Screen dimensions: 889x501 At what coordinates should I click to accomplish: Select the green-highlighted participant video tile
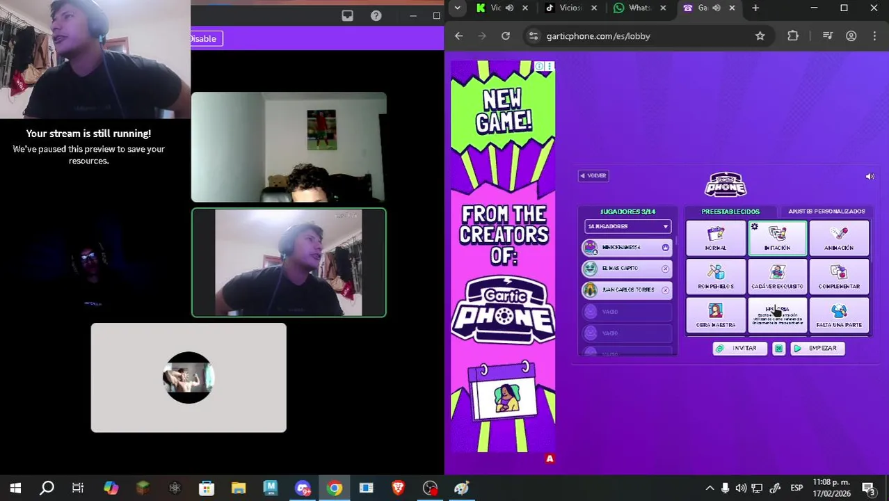[x=289, y=263]
